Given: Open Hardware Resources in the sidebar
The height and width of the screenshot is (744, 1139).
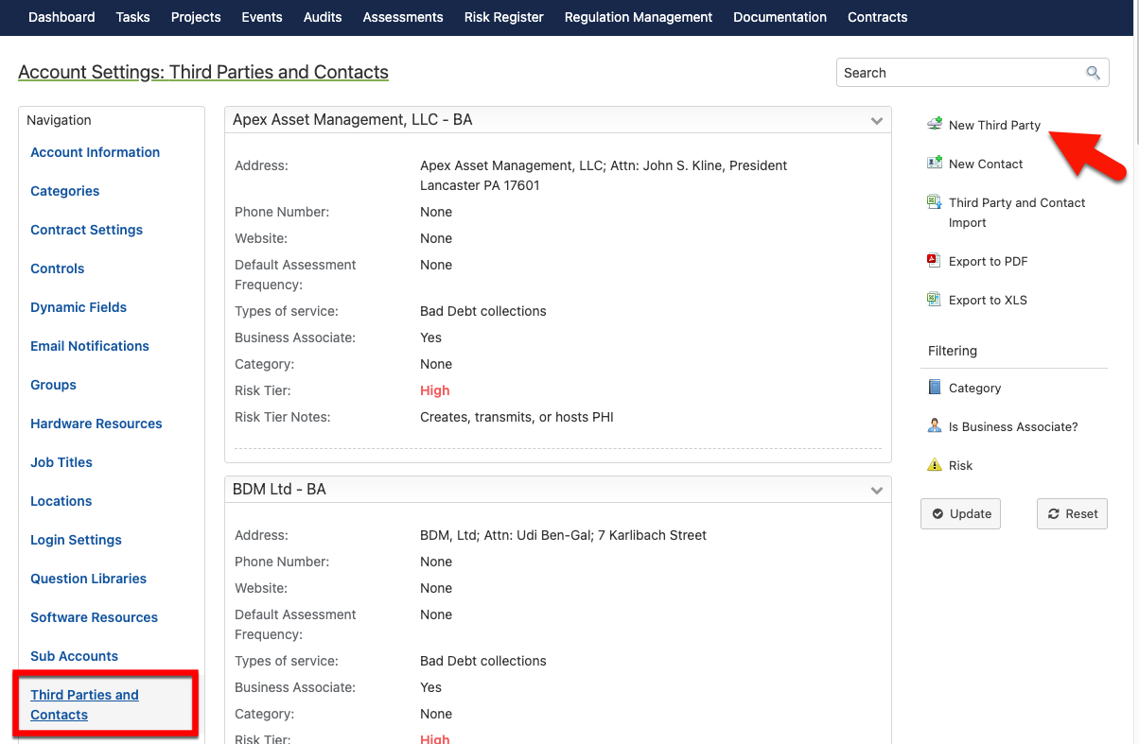Looking at the screenshot, I should [x=96, y=424].
